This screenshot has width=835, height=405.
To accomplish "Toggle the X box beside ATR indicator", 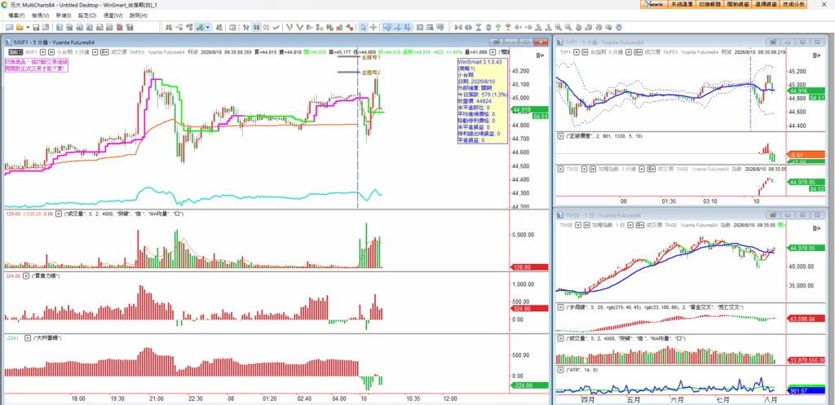I will click(x=560, y=369).
